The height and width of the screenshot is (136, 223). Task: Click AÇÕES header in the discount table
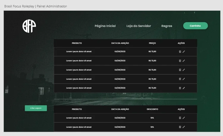(x=181, y=109)
